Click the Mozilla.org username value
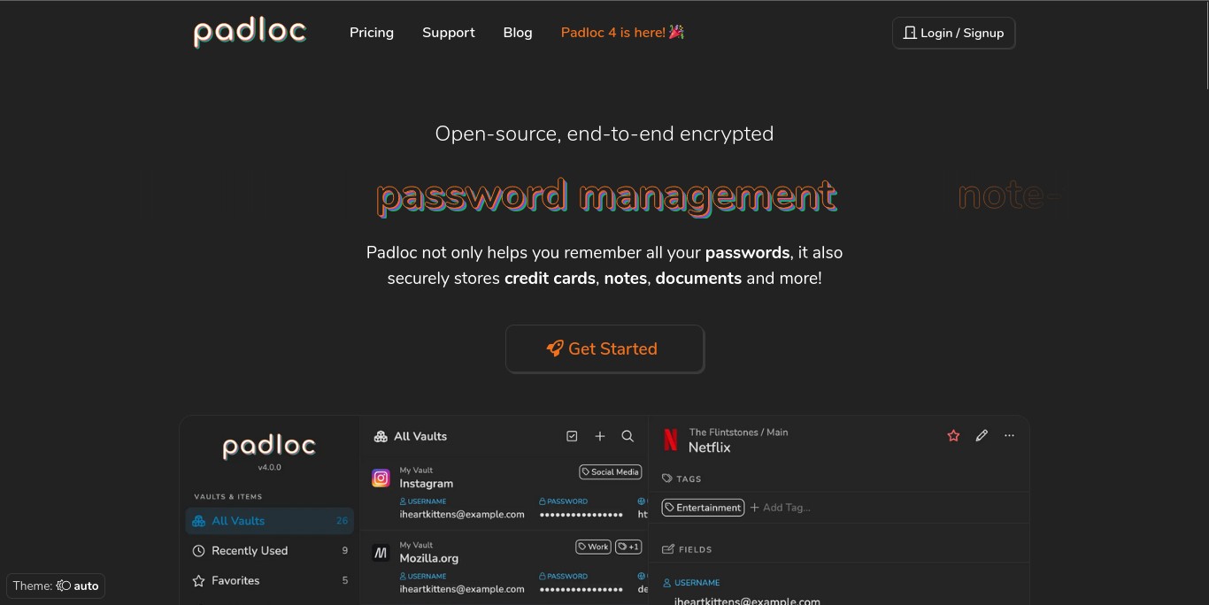1209x605 pixels. 462,589
